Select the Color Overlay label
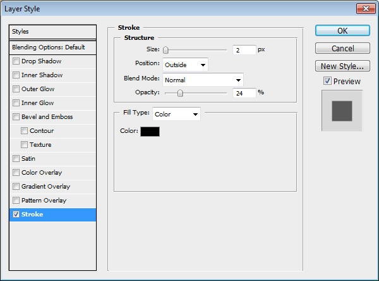379x281 pixels. tap(42, 173)
